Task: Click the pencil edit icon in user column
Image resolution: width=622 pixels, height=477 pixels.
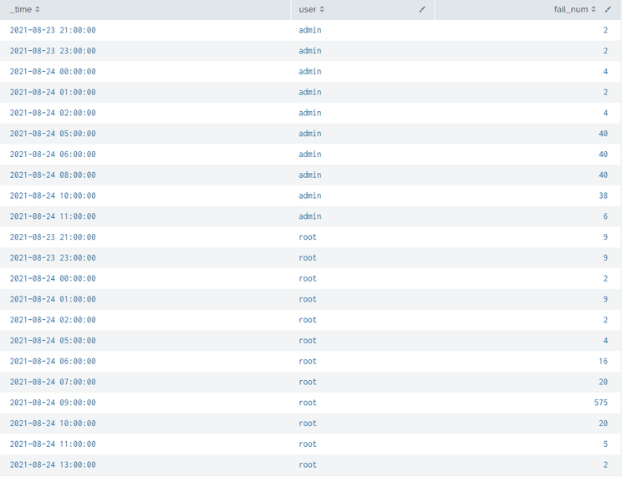Action: 422,9
